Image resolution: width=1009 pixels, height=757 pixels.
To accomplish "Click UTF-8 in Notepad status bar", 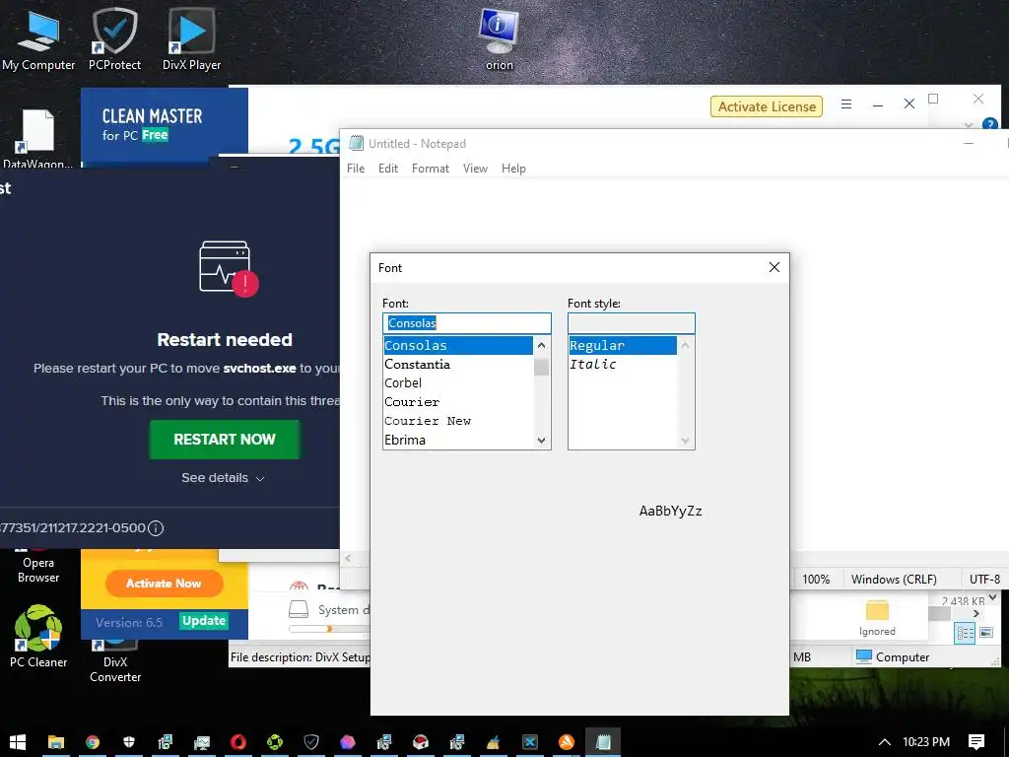I will (984, 579).
